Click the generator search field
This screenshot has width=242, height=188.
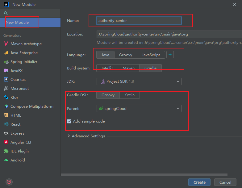30,13
